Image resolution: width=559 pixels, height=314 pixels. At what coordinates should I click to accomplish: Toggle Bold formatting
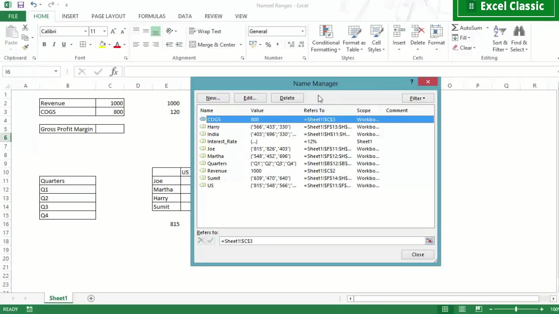[x=44, y=44]
